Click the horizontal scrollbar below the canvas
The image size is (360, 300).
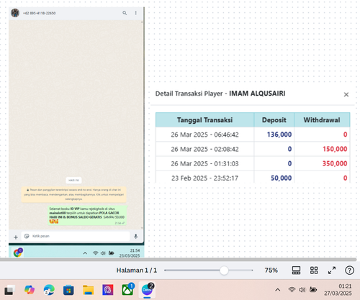pyautogui.click(x=178, y=260)
